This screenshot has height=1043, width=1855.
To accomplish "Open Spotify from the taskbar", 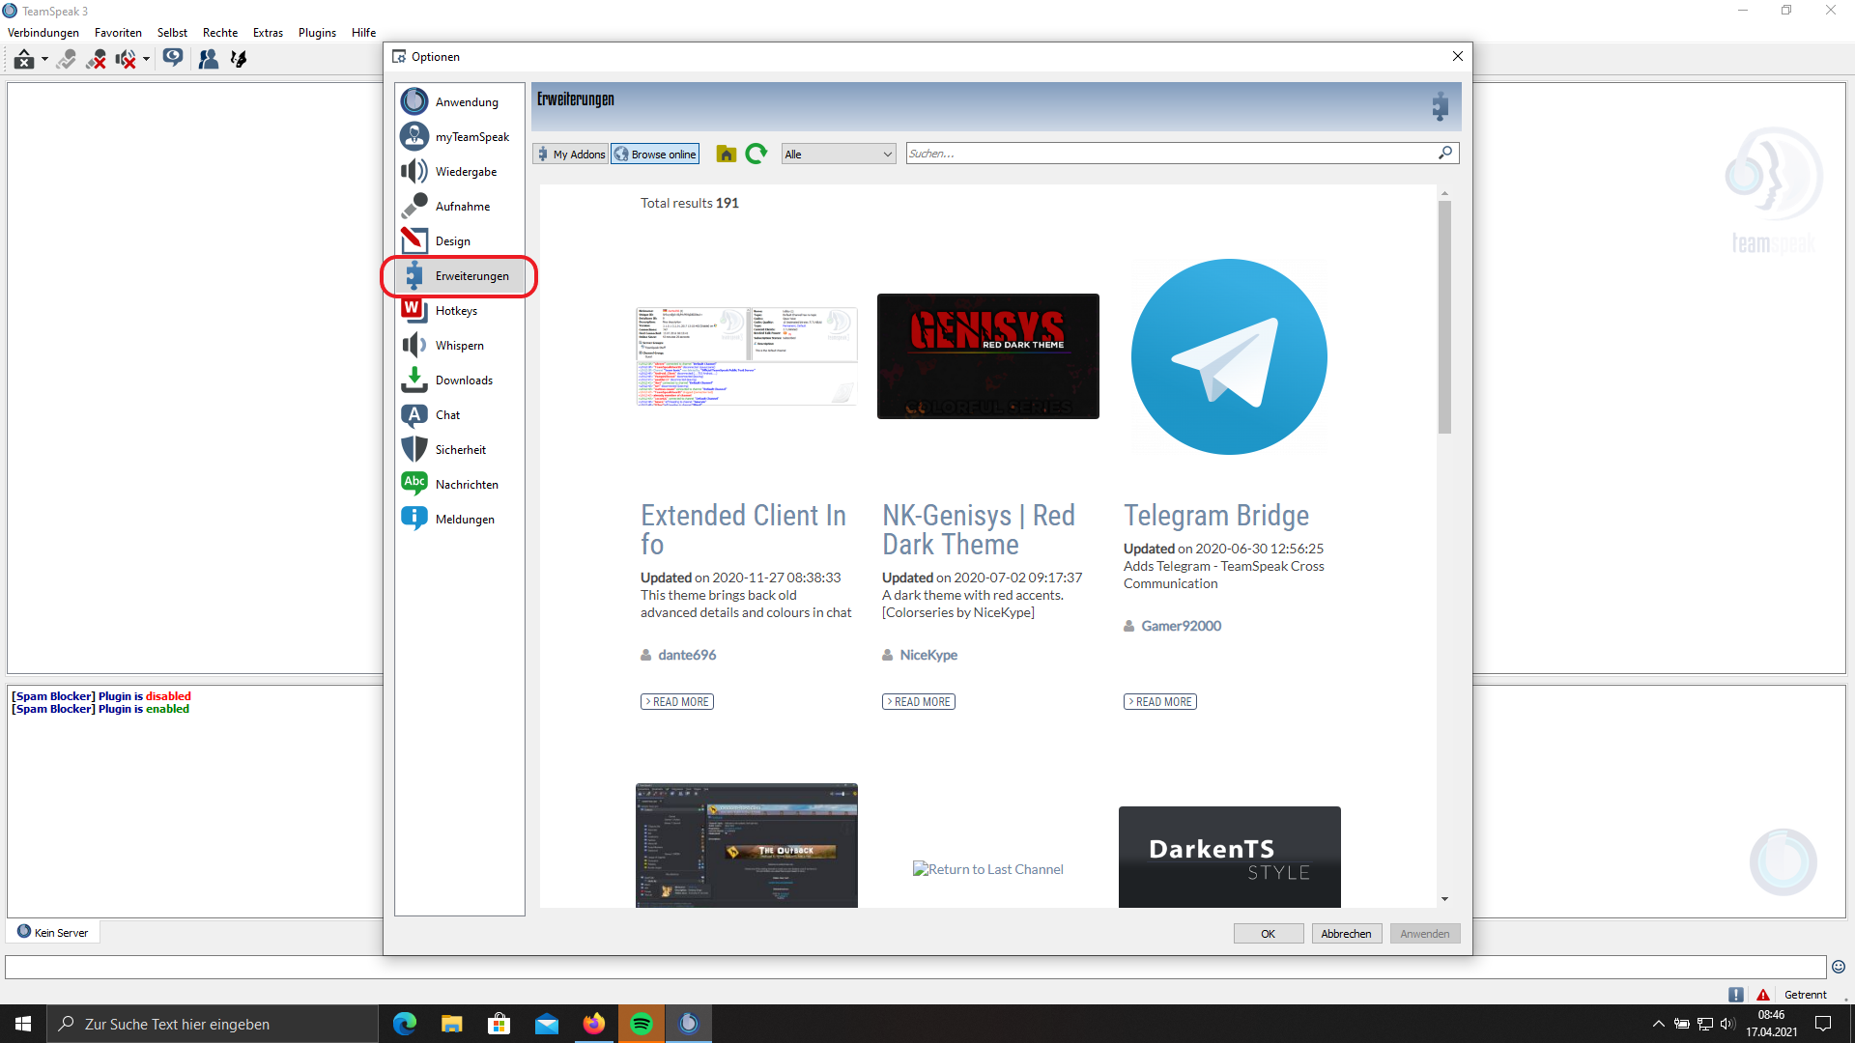I will 641,1024.
